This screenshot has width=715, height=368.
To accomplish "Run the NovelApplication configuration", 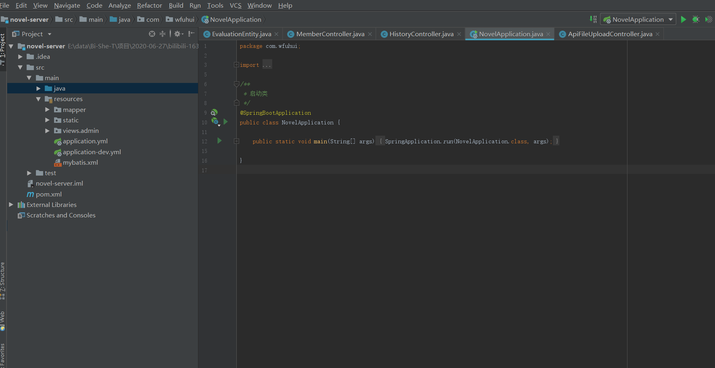I will pos(683,19).
